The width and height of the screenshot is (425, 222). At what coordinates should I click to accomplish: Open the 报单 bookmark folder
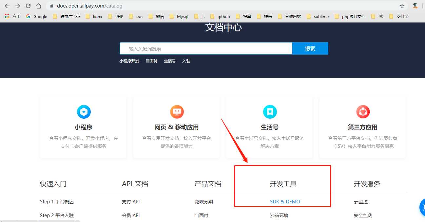(x=243, y=16)
